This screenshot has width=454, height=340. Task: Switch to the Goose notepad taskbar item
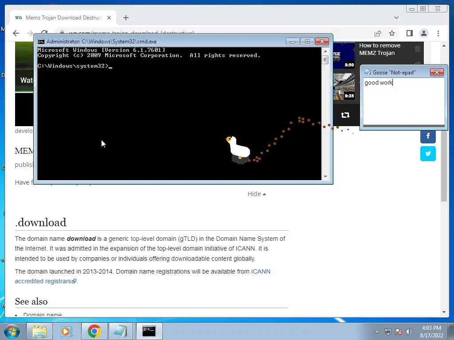pos(121,331)
